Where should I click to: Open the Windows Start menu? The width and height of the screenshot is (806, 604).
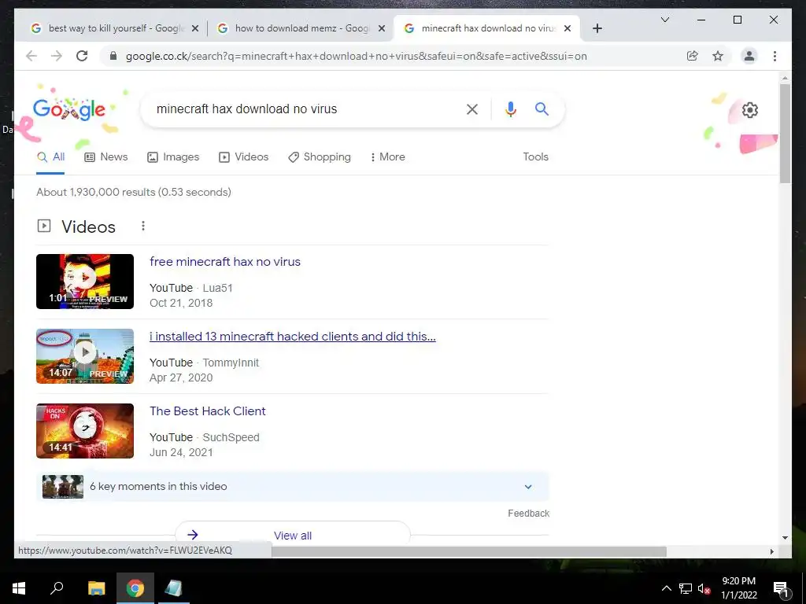point(19,588)
